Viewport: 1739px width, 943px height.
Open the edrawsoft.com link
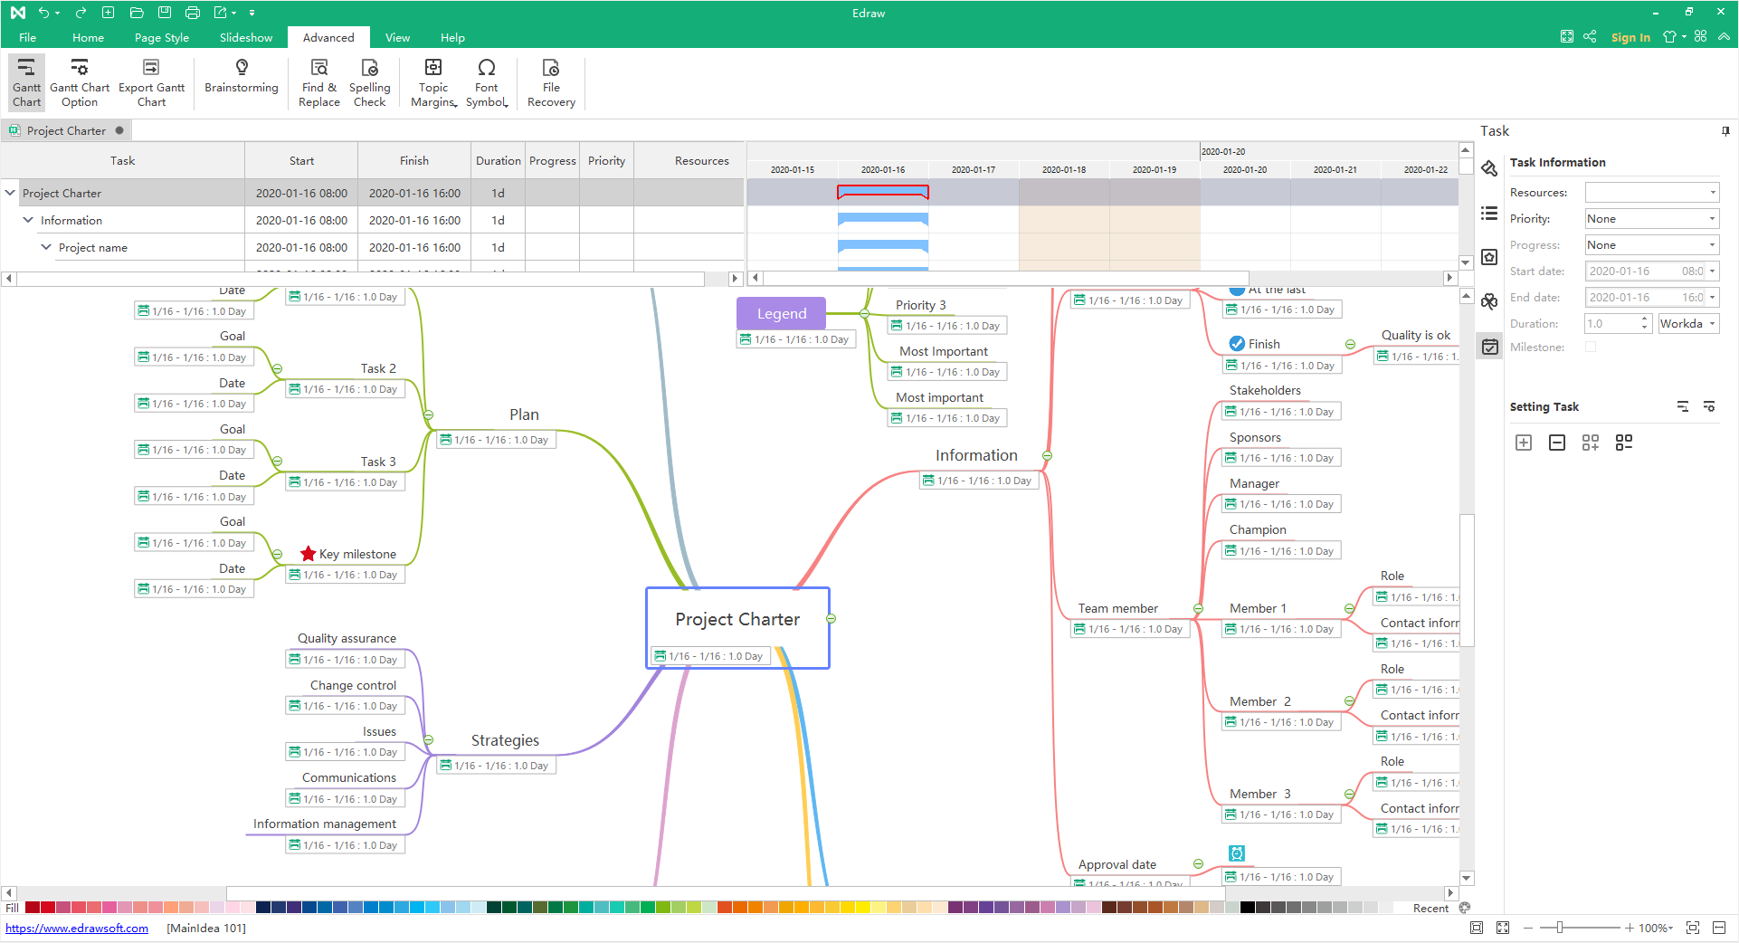tap(77, 928)
